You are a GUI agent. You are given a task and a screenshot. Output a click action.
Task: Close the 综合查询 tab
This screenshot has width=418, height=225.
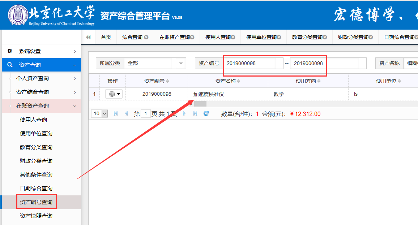click(x=146, y=37)
